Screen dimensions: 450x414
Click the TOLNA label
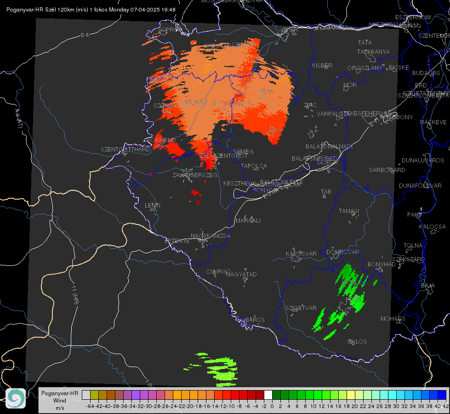[x=413, y=246]
